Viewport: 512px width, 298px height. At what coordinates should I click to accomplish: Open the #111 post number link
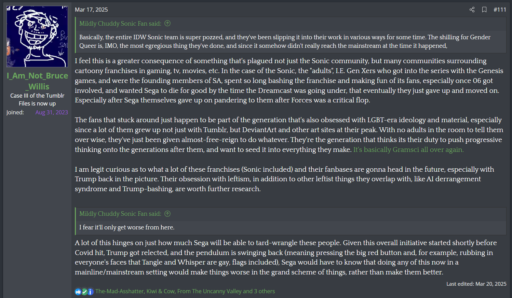(x=500, y=10)
